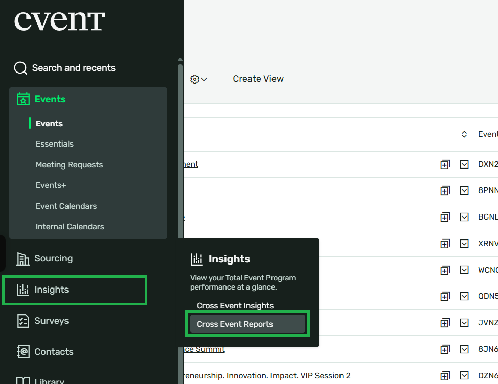498x384 pixels.
Task: Open the Events+ menu item
Action: pyautogui.click(x=51, y=185)
